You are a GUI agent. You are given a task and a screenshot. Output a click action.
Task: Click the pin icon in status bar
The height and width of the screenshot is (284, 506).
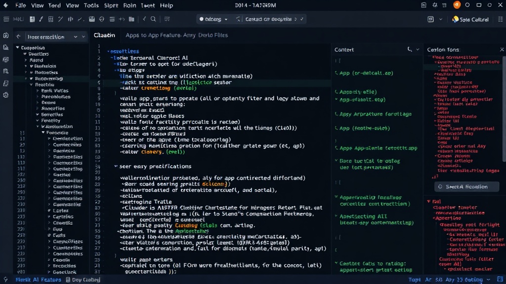(5, 280)
